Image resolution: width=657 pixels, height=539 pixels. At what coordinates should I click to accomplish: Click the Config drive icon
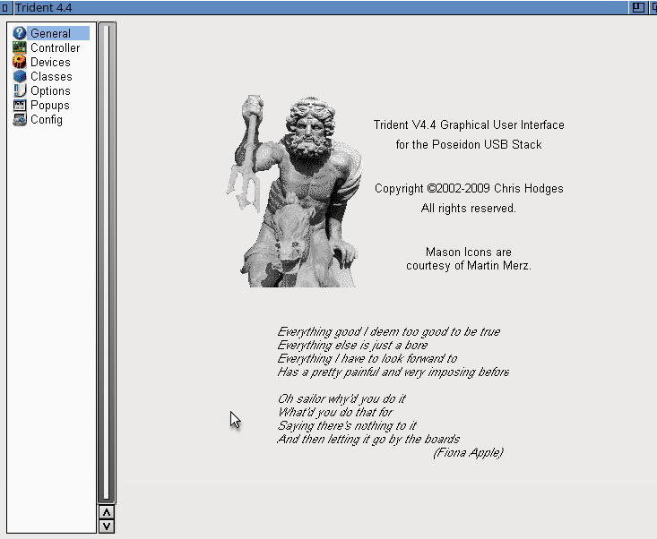pyautogui.click(x=20, y=119)
